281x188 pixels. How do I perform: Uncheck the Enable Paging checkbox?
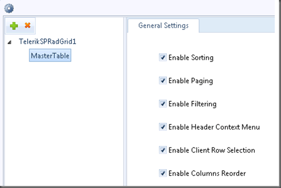pyautogui.click(x=163, y=81)
